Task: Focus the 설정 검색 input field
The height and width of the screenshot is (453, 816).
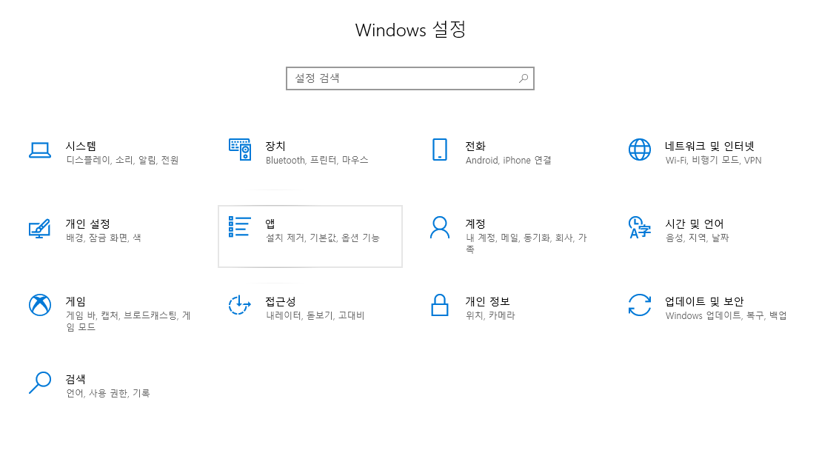Action: pos(410,78)
